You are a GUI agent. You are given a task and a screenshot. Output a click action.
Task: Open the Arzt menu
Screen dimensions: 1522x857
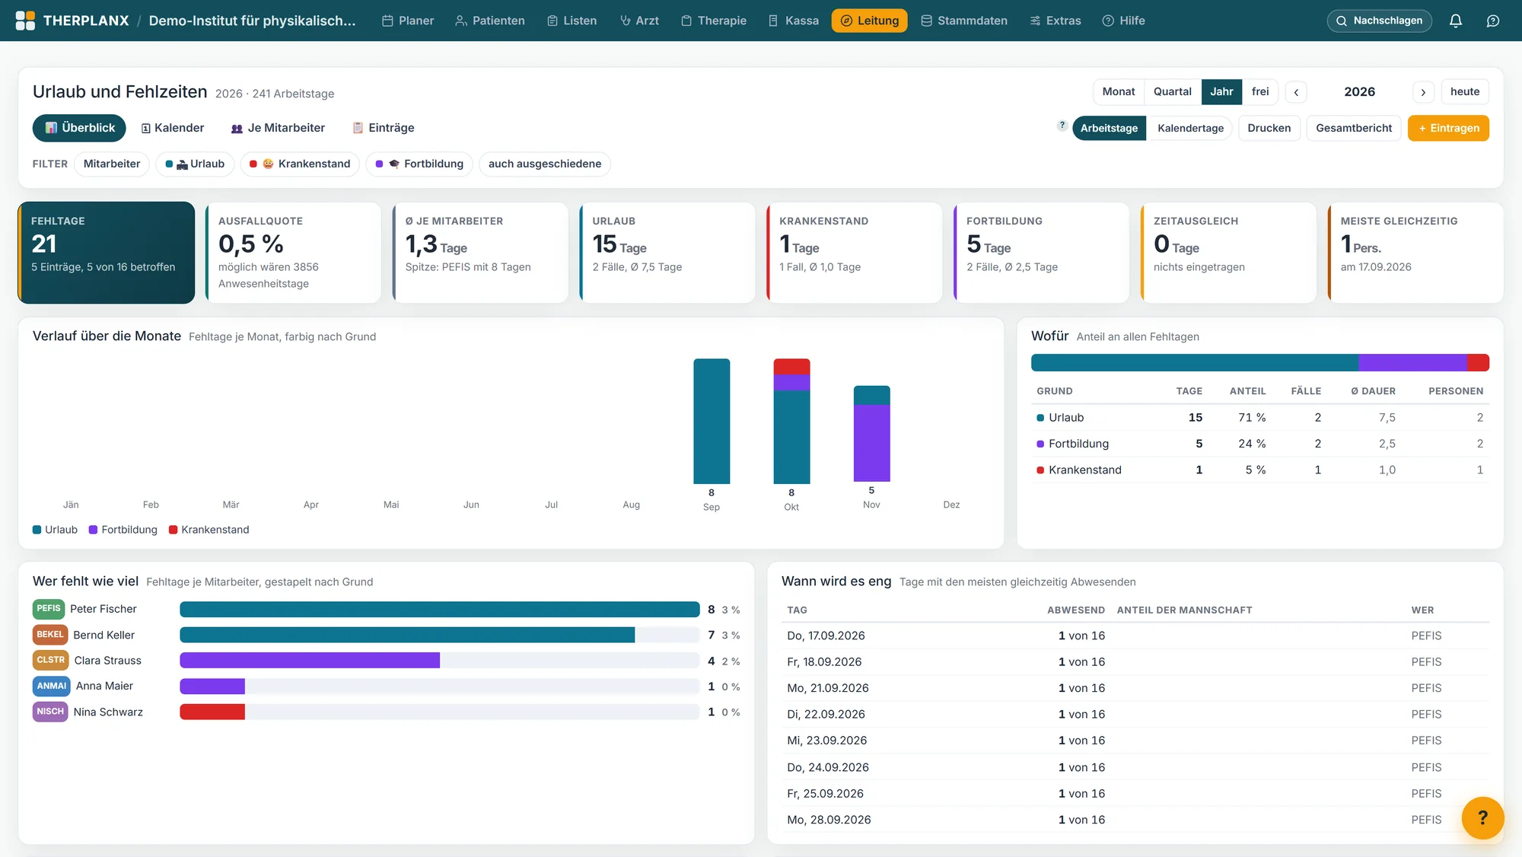pyautogui.click(x=639, y=21)
